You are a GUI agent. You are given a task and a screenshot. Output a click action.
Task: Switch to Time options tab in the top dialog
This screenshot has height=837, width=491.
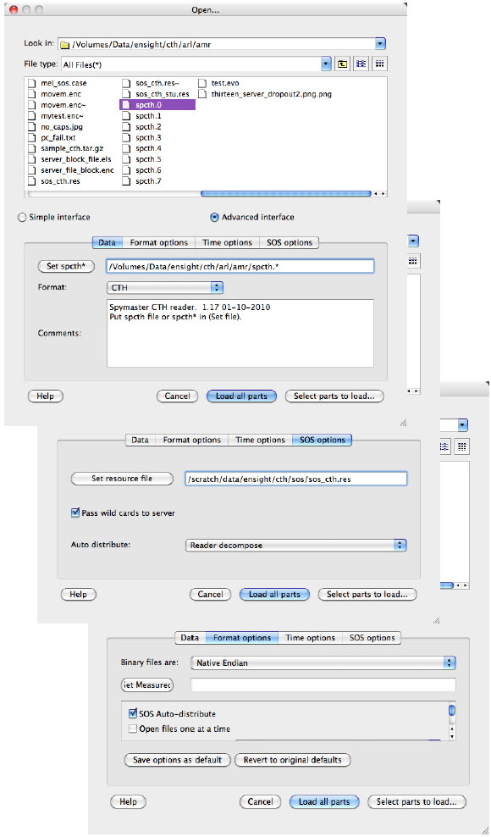coord(227,242)
